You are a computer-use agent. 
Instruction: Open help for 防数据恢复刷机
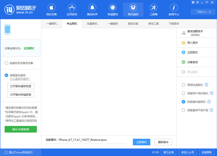[x=209, y=102]
